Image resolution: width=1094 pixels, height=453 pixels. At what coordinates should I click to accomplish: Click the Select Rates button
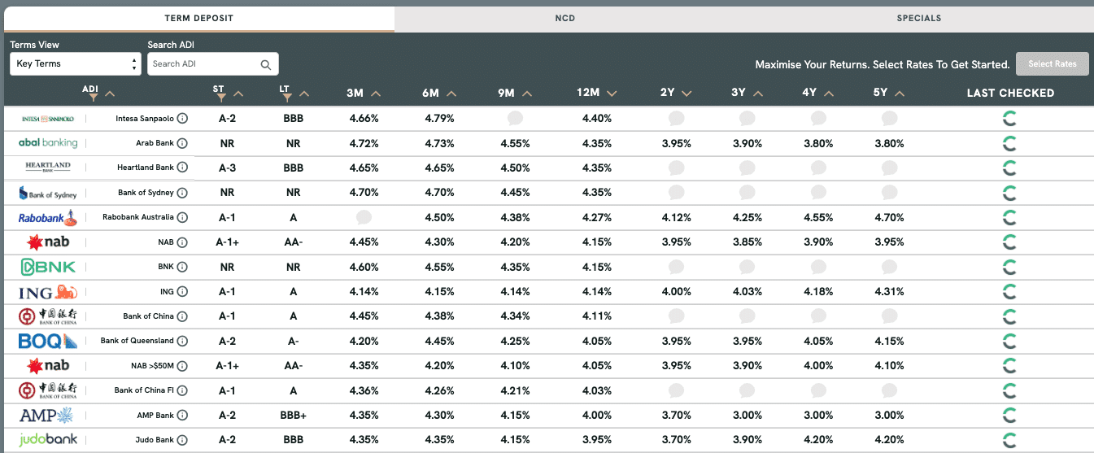1053,64
